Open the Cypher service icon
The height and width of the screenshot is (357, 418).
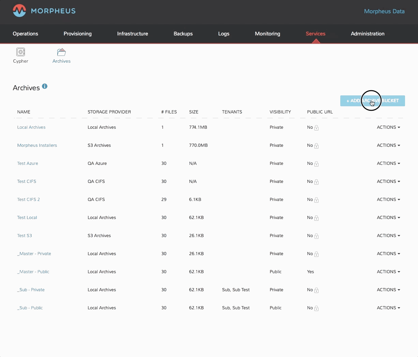21,52
